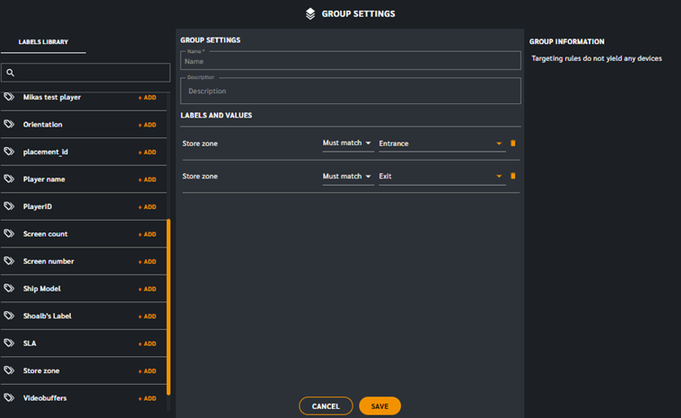
Task: Click the tag icon beside placement_id
Action: pyautogui.click(x=9, y=152)
